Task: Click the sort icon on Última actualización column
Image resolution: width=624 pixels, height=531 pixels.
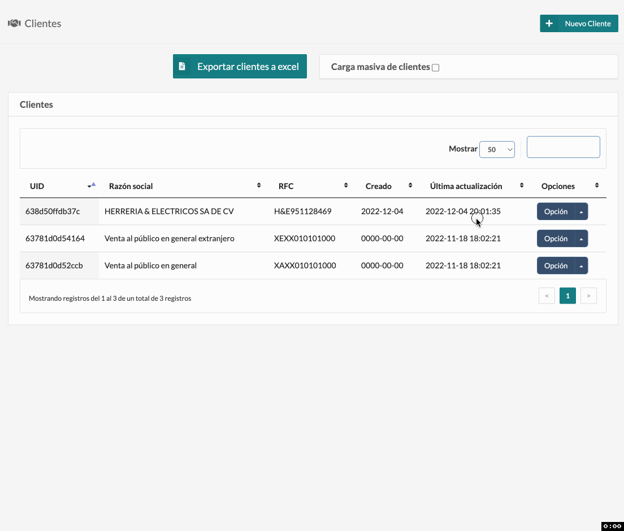Action: (521, 185)
